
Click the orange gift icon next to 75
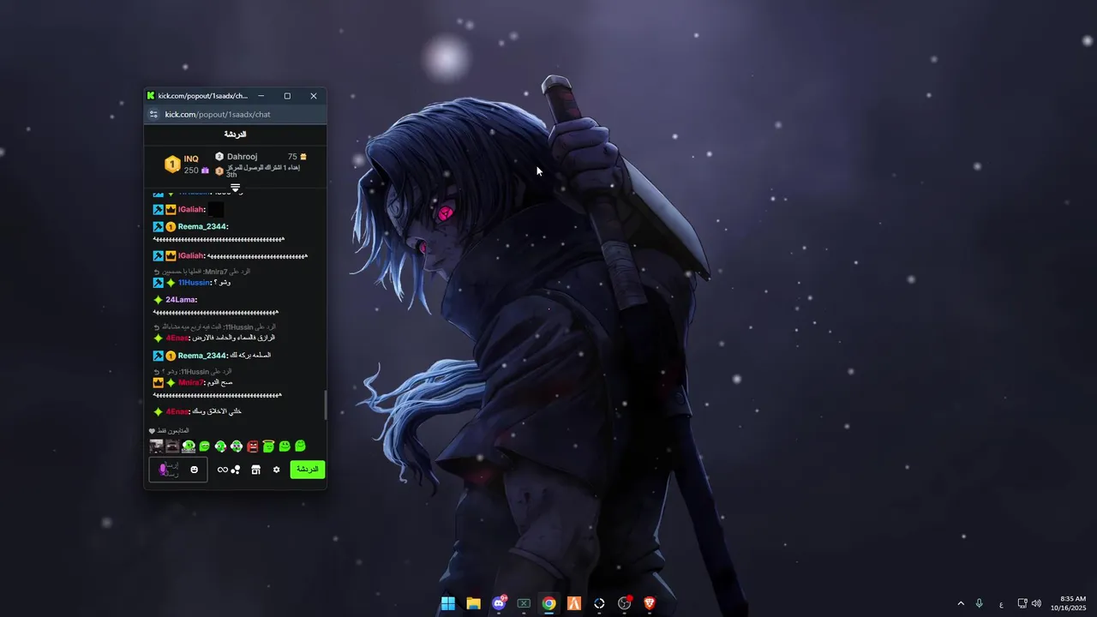(303, 157)
